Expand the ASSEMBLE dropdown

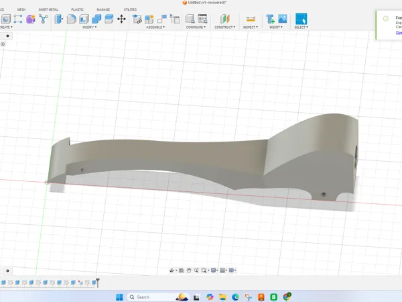(x=155, y=27)
